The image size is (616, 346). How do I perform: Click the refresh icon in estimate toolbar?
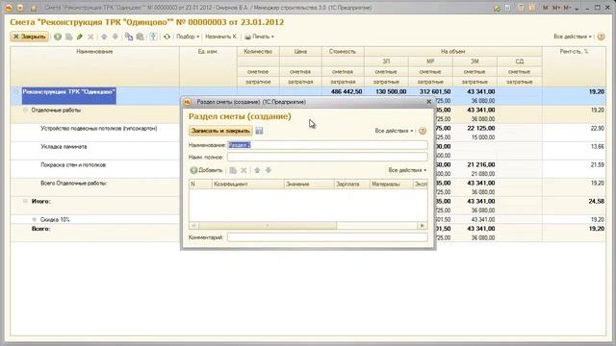pyautogui.click(x=167, y=37)
